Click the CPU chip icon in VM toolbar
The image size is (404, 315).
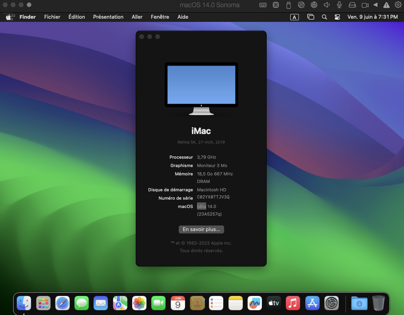pyautogui.click(x=276, y=5)
